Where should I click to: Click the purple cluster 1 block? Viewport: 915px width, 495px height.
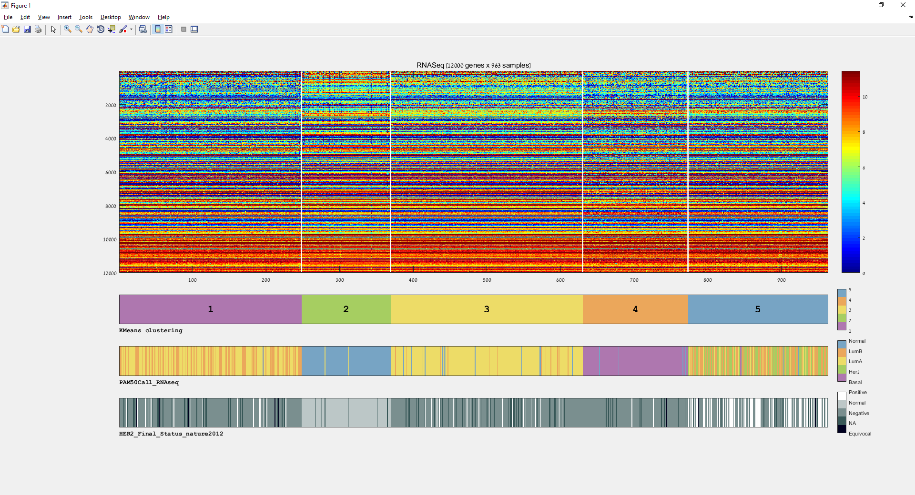coord(210,309)
